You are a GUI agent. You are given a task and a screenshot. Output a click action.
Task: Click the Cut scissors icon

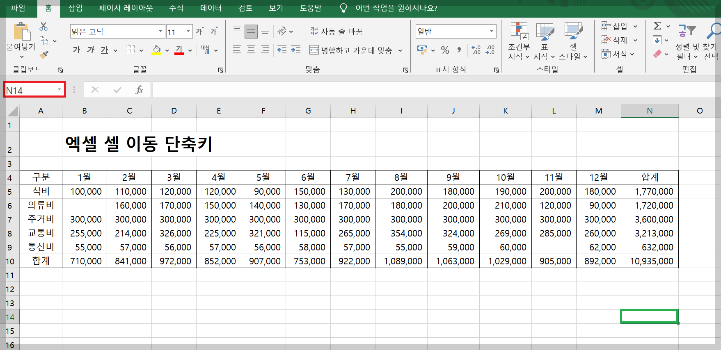tap(43, 27)
